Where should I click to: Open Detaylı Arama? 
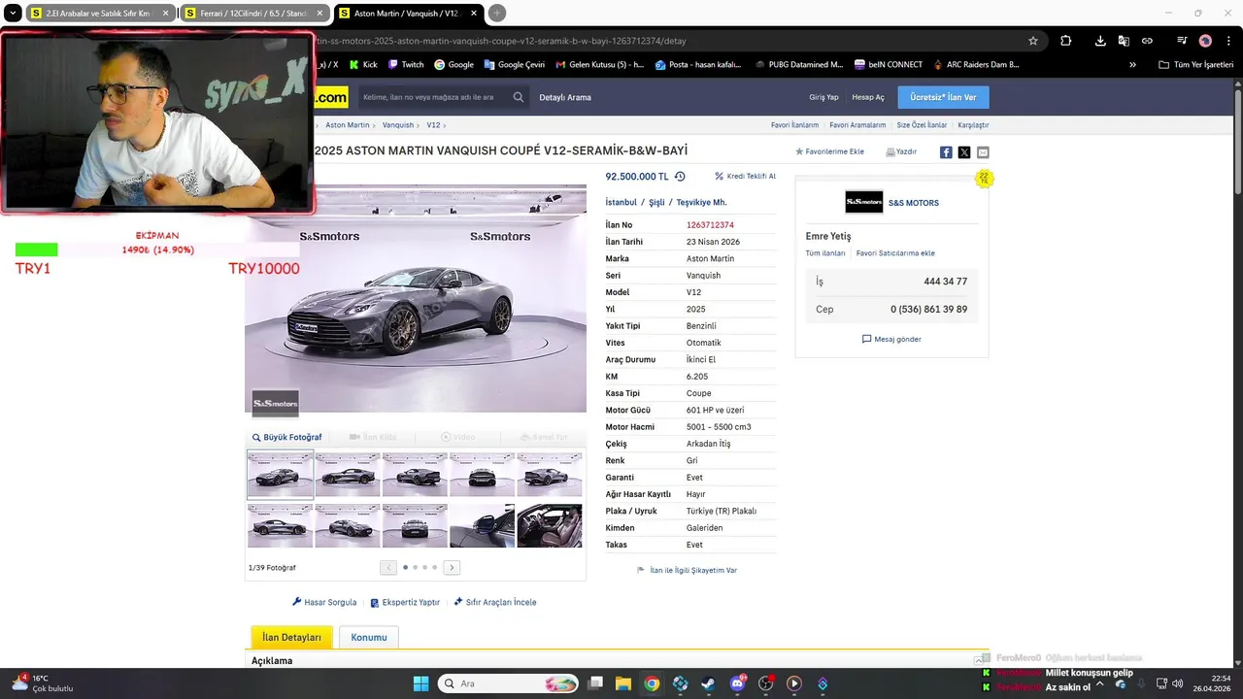(565, 97)
